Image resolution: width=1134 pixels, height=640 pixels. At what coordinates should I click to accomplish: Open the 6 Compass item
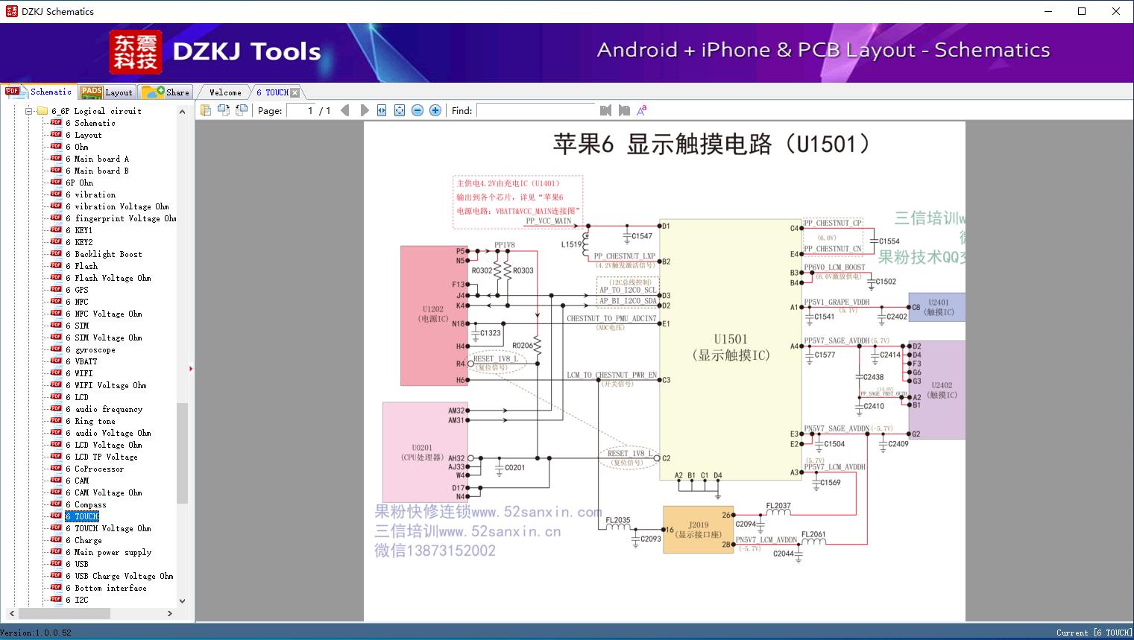[86, 504]
